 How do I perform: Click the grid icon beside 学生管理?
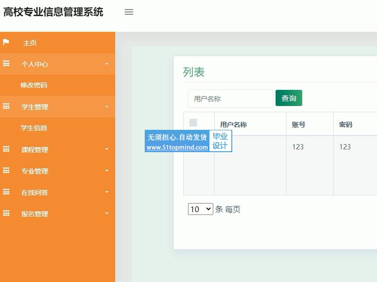(6, 107)
